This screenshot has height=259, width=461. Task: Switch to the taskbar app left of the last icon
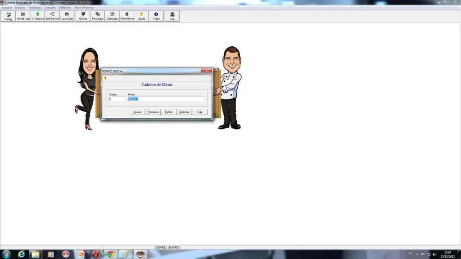[x=126, y=255]
